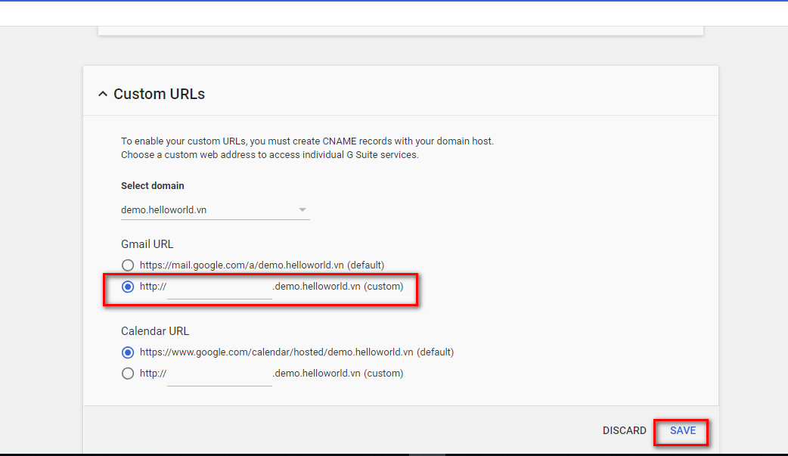
Task: Click the Custom URLs section heading
Action: pos(159,95)
